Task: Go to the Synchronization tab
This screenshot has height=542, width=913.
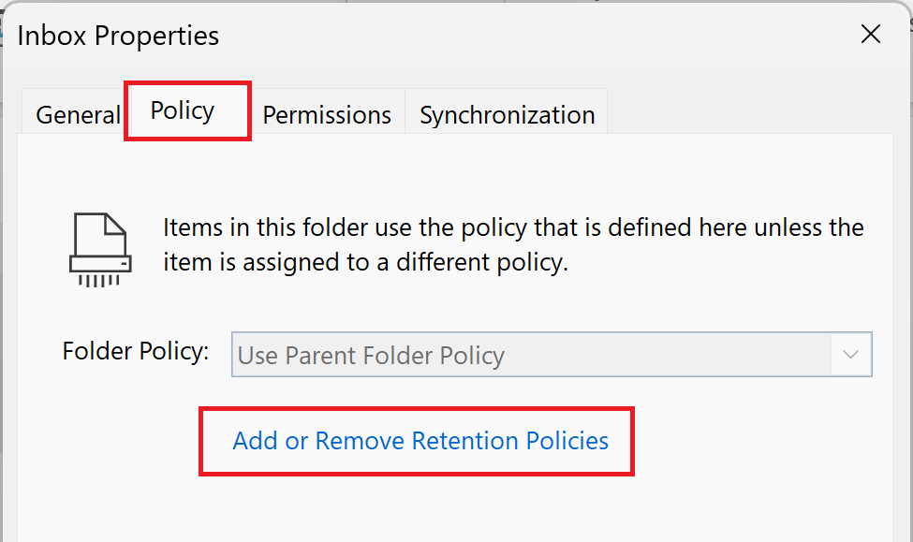Action: [507, 115]
